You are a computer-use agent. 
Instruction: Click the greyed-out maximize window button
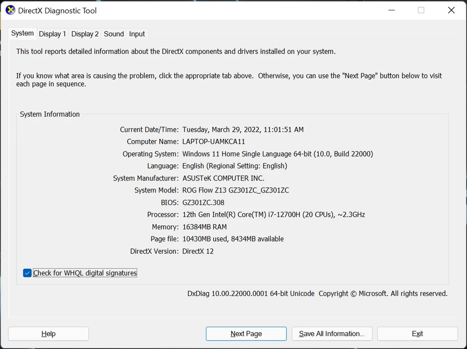coord(421,10)
